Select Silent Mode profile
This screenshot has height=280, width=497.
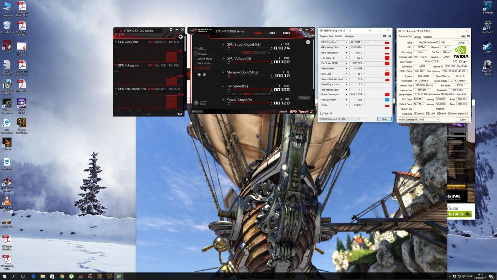[x=203, y=63]
